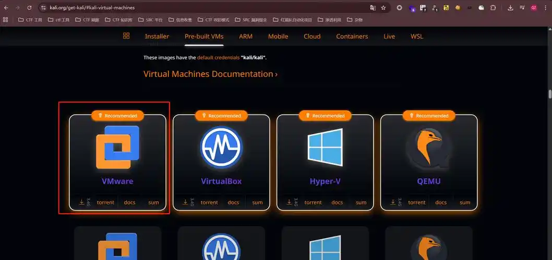Click the VMware logo image

point(117,147)
